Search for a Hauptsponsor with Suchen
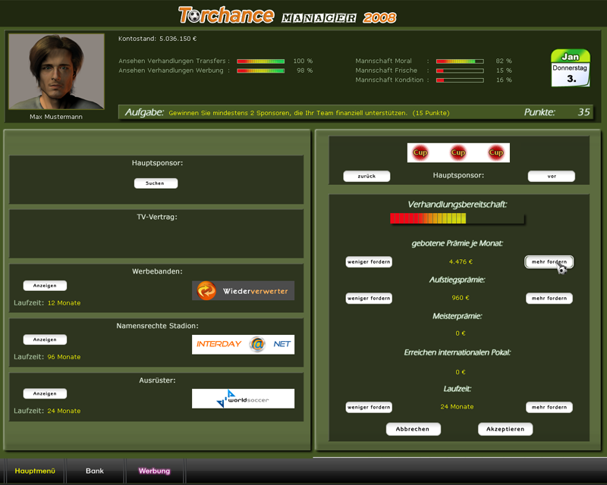 [x=156, y=183]
